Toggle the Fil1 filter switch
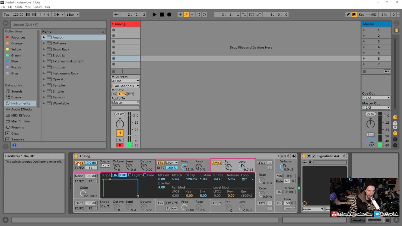 click(160, 163)
